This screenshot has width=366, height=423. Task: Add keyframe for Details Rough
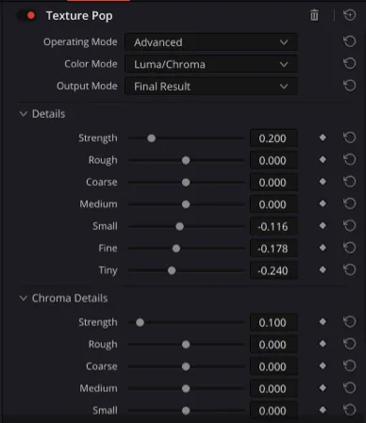tap(323, 160)
